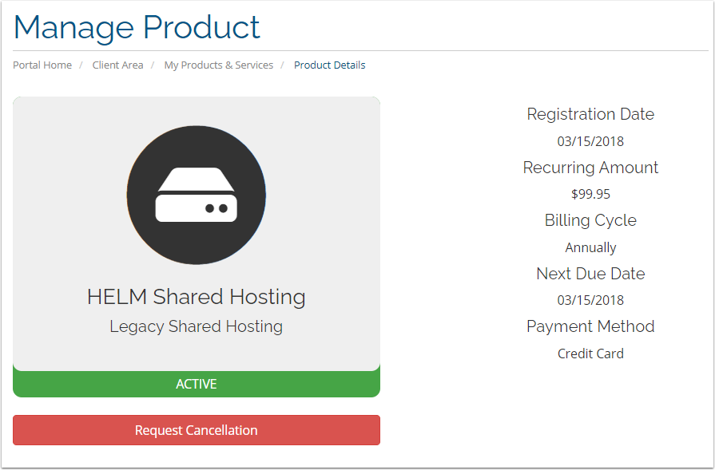Screen dimensions: 715x470
Task: Click the Next Due Date label
Action: click(x=590, y=273)
